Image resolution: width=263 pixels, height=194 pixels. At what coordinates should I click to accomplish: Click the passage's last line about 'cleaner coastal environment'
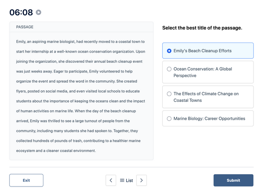(x=56, y=151)
